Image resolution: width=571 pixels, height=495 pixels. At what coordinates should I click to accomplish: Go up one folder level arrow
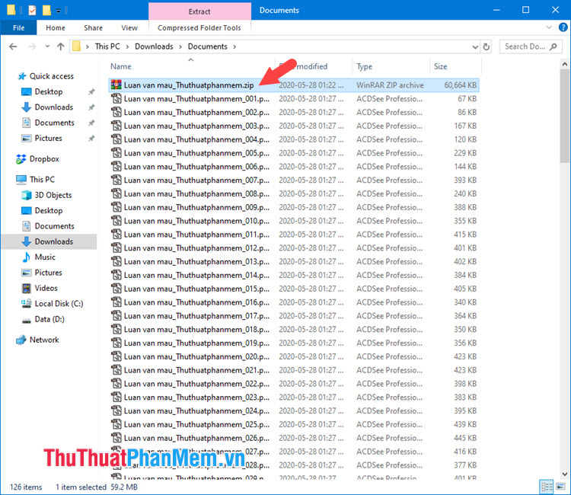(x=61, y=46)
